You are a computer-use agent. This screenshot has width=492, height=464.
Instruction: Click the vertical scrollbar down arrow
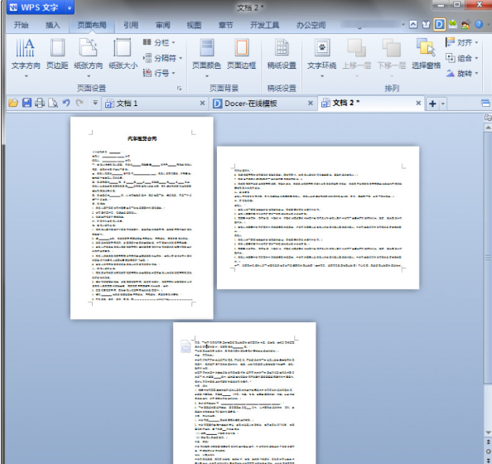coord(488,433)
